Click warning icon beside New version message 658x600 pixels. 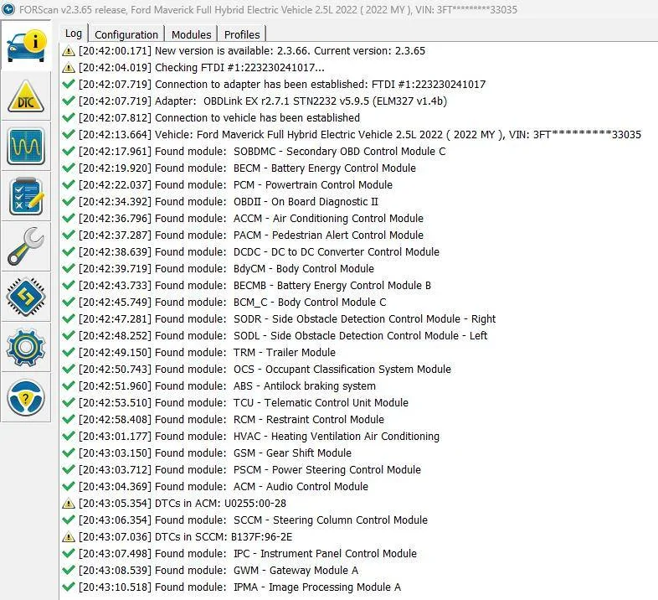coord(69,51)
